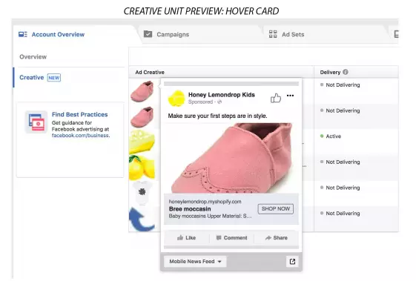Click the Delivery info icon
The width and height of the screenshot is (416, 281).
coord(345,72)
